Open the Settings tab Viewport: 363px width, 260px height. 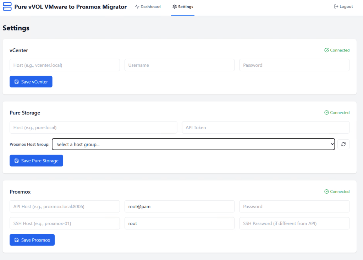point(183,7)
